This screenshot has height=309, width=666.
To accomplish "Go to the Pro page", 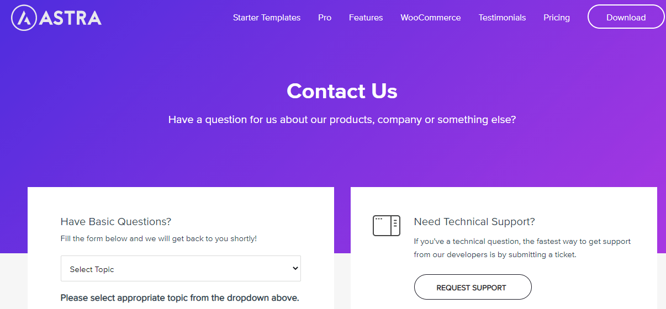I will click(325, 18).
